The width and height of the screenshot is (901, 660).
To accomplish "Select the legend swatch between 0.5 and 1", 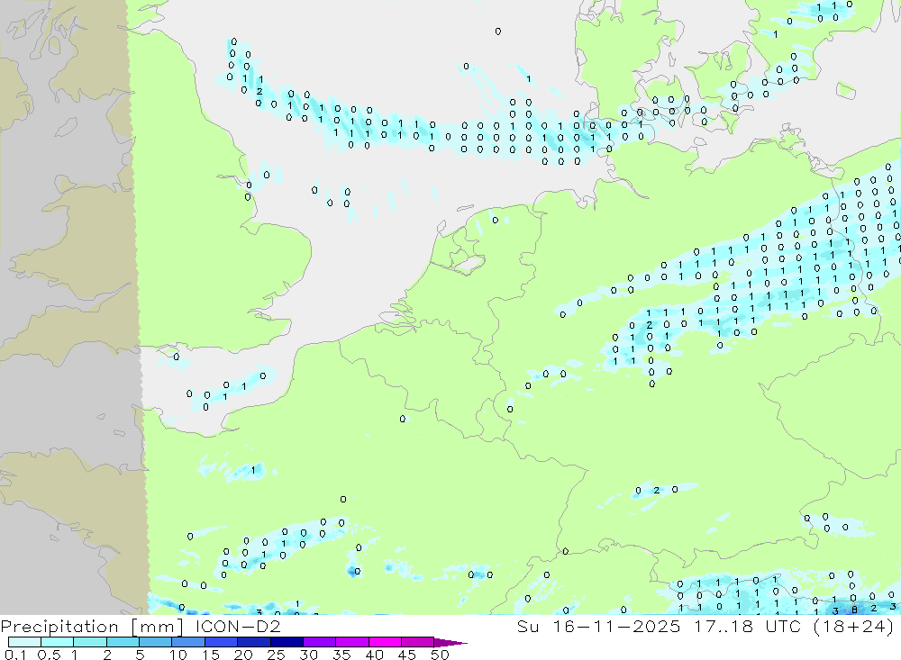I will pos(58,642).
